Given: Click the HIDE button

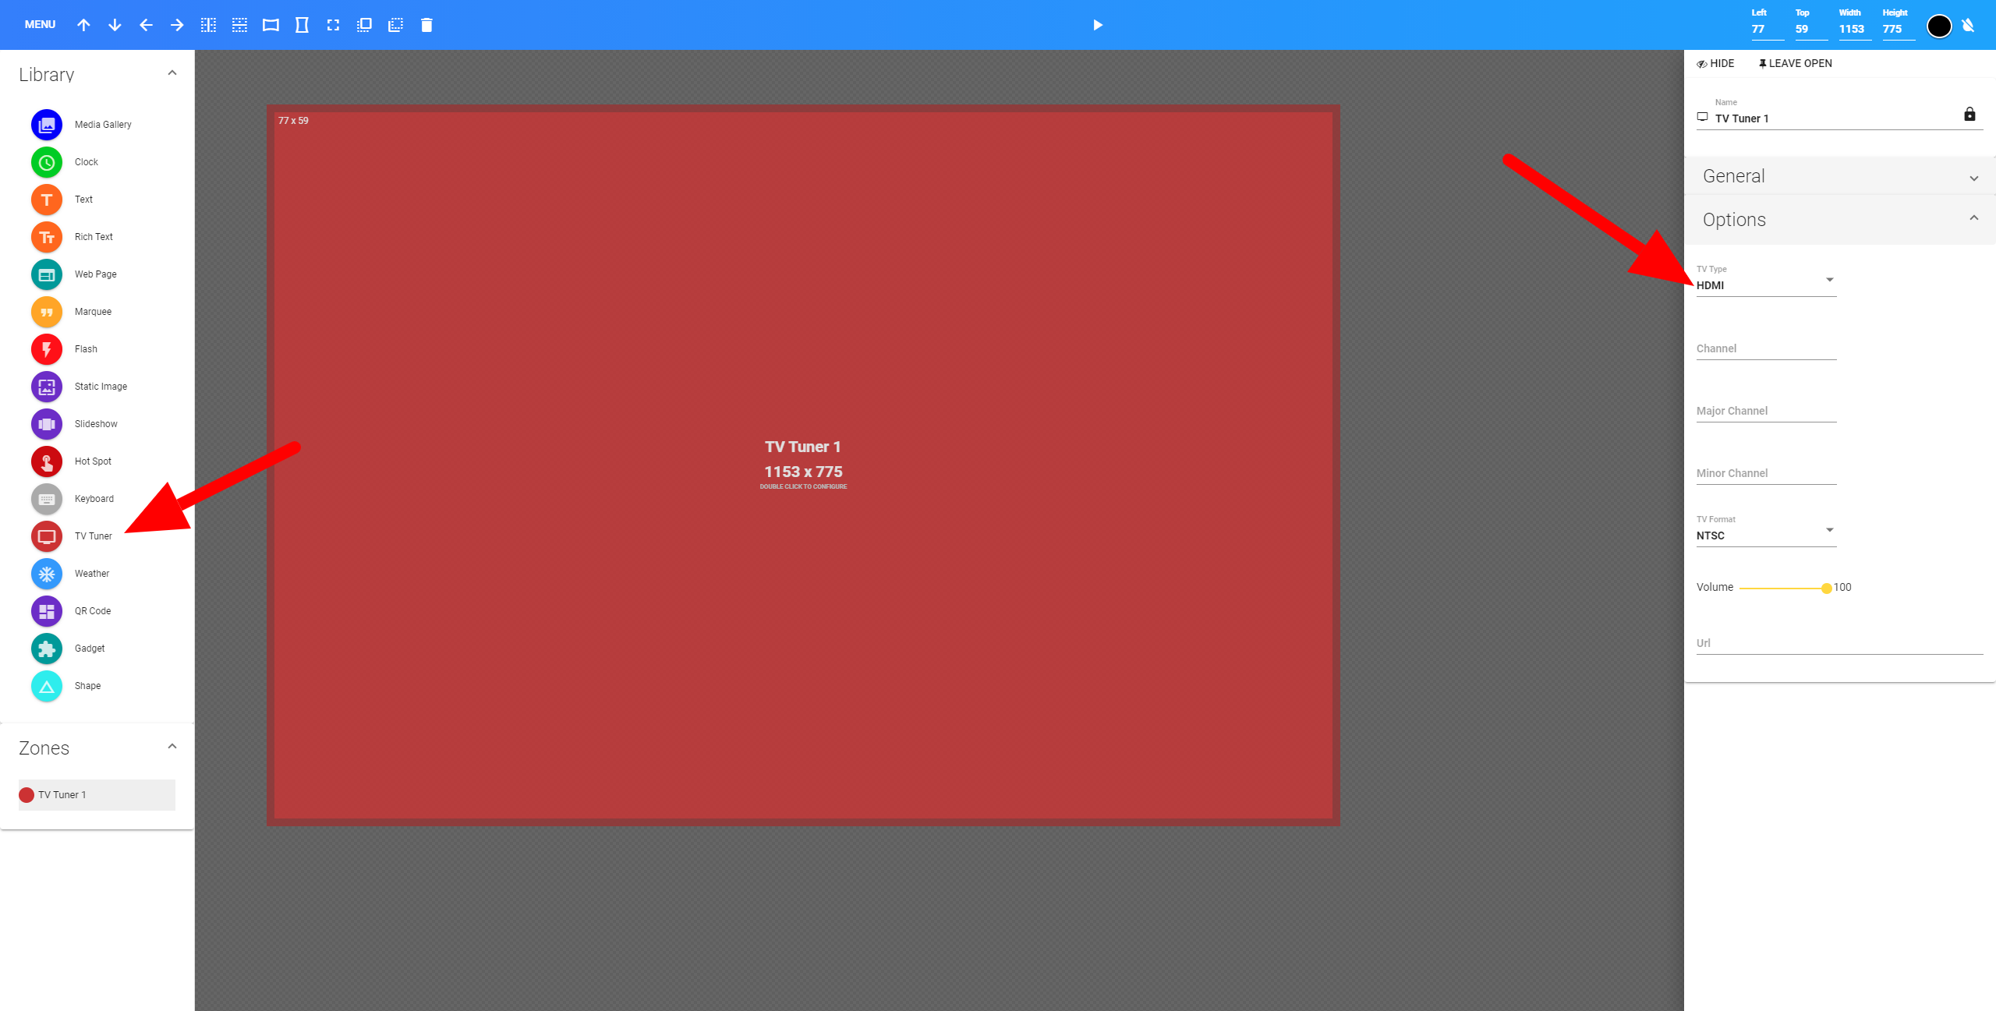Looking at the screenshot, I should [x=1715, y=64].
